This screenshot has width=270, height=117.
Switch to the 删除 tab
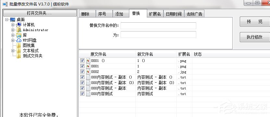tap(87, 14)
